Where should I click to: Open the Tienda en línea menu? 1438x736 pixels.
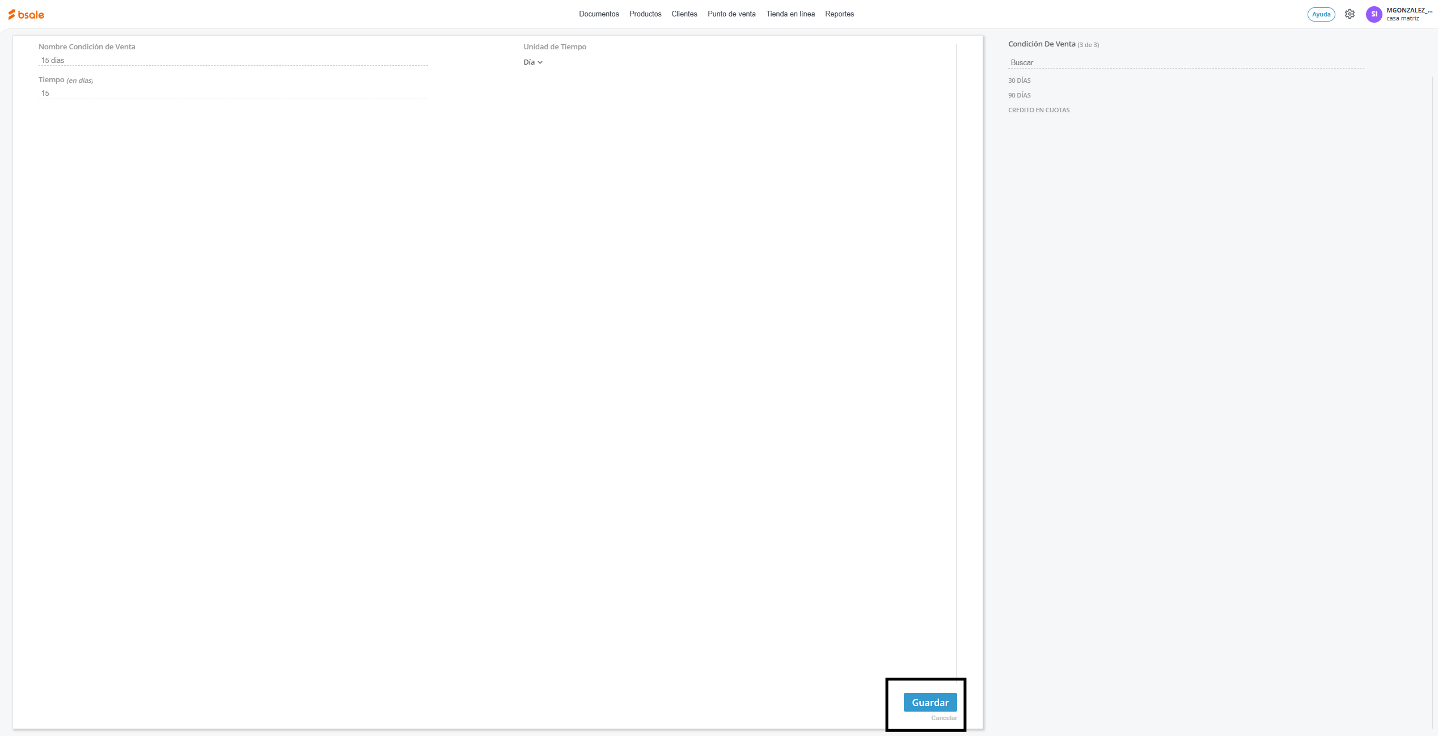pyautogui.click(x=790, y=14)
